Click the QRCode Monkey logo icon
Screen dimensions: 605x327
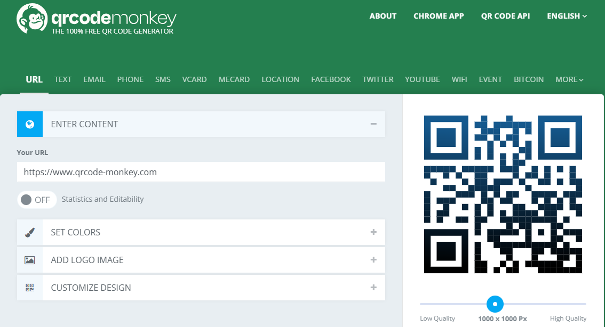coord(32,19)
